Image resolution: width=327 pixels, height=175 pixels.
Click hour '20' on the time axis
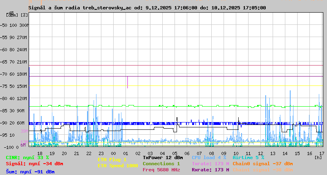(x=64, y=153)
